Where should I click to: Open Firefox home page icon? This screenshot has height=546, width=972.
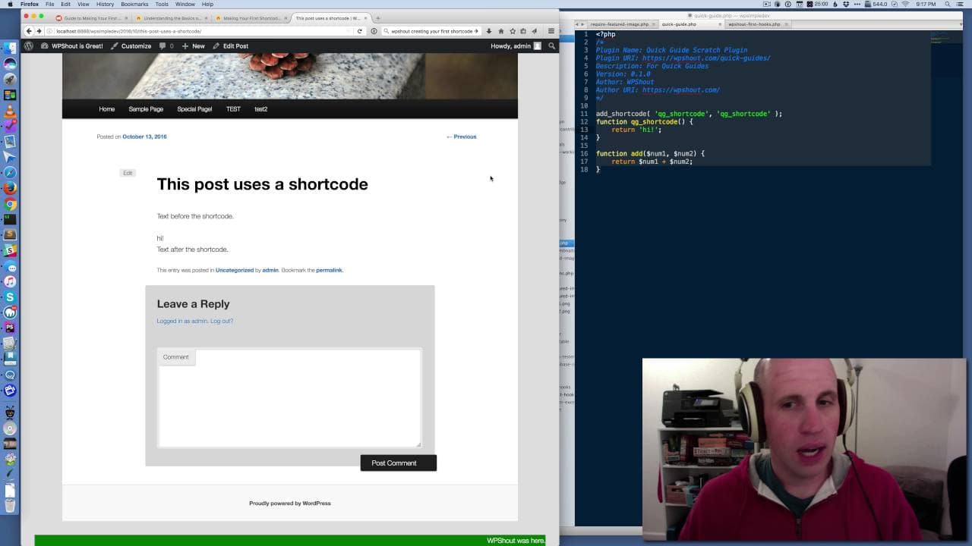(x=500, y=31)
